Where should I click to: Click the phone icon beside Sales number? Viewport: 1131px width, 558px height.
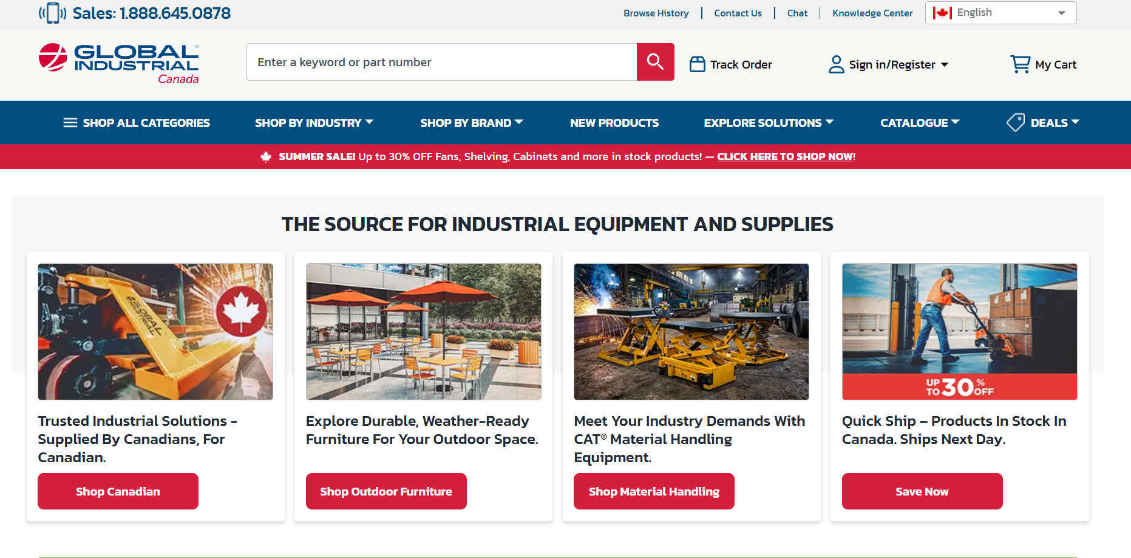(x=52, y=13)
